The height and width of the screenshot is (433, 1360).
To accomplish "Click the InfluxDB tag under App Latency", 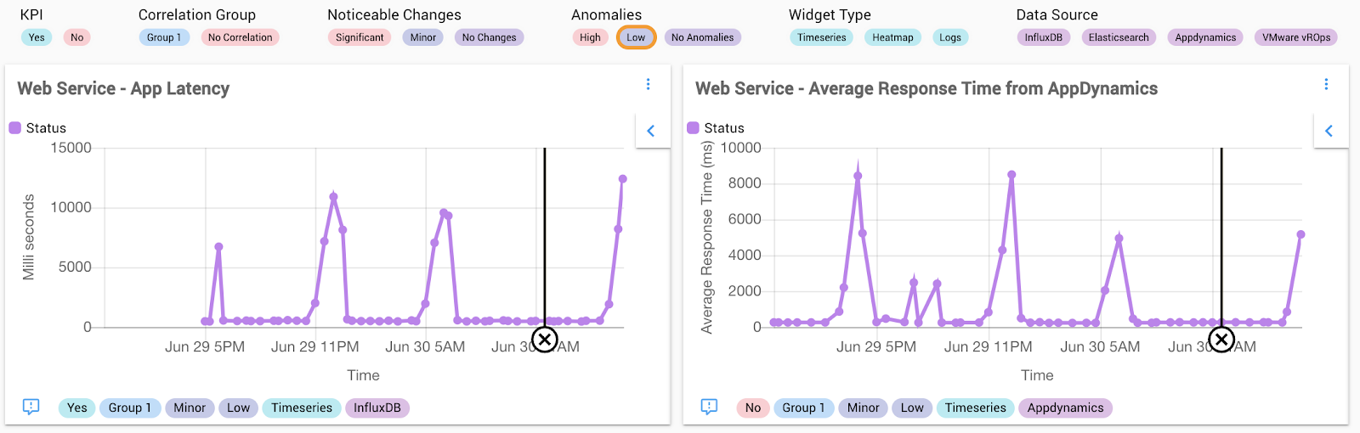I will (x=377, y=408).
